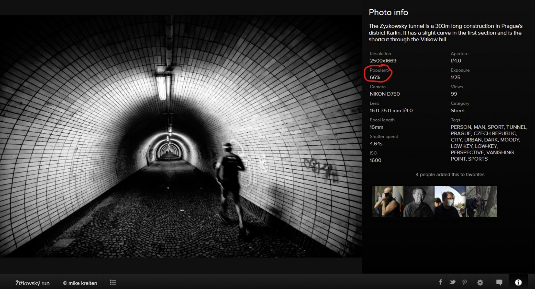This screenshot has width=535, height=289.
Task: Open the list view icon
Action: [x=113, y=282]
